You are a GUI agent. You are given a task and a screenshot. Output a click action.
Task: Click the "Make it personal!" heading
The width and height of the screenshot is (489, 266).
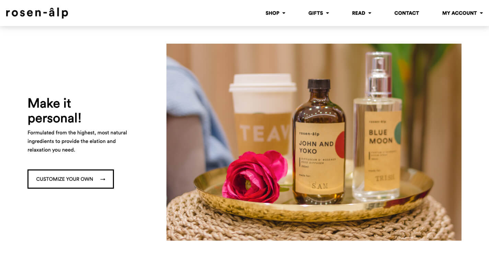(x=55, y=110)
